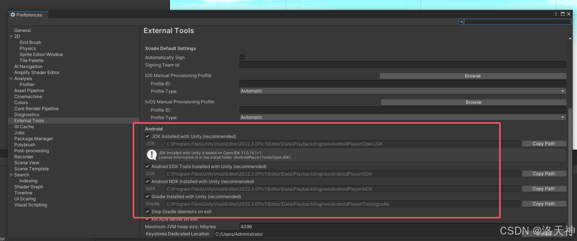
Task: Click the iOS Profile ID field
Action: [403, 83]
